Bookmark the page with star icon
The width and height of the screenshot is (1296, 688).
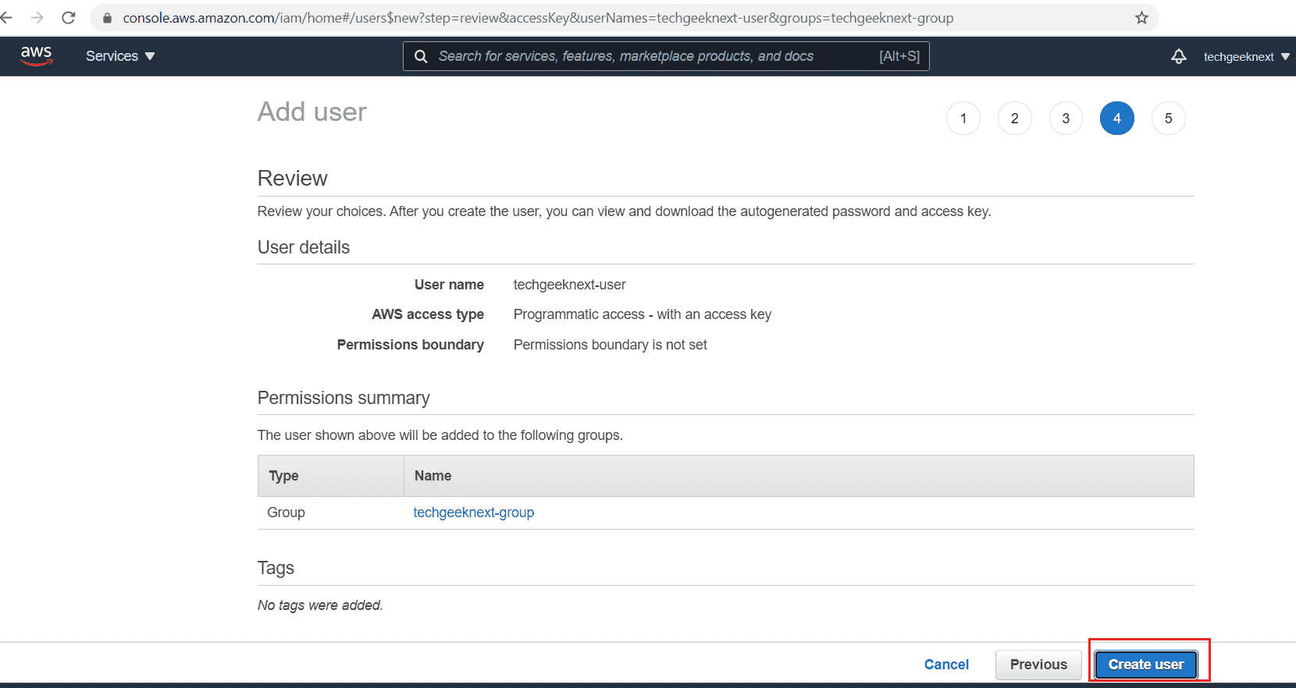click(1141, 17)
